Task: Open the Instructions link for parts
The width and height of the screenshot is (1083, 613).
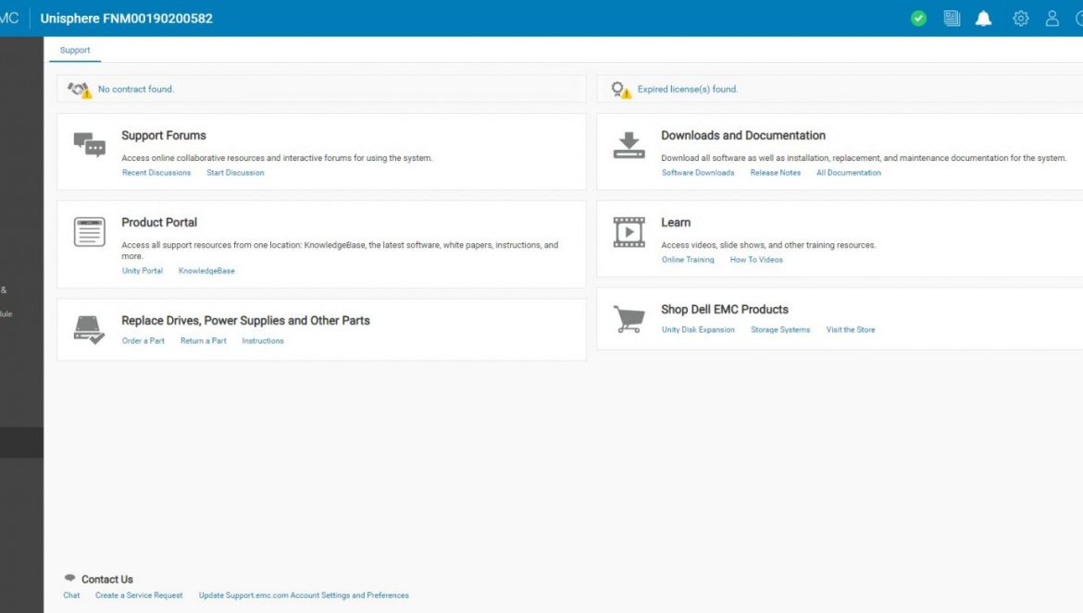Action: pyautogui.click(x=263, y=340)
